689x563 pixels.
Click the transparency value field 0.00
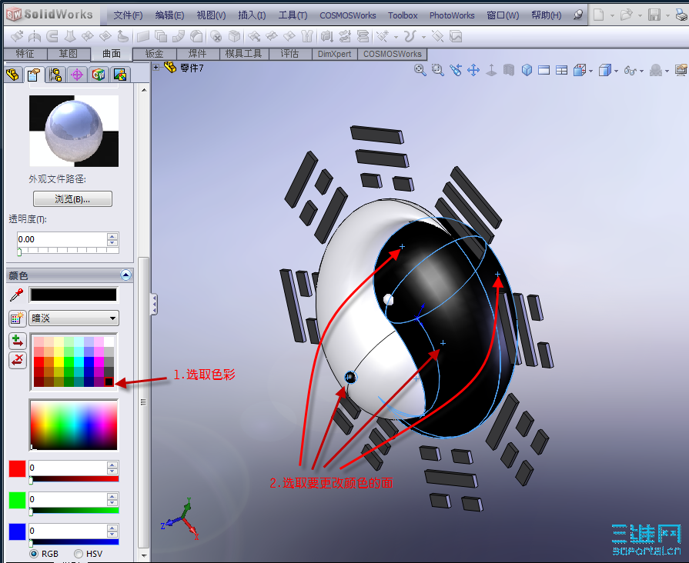[x=62, y=239]
